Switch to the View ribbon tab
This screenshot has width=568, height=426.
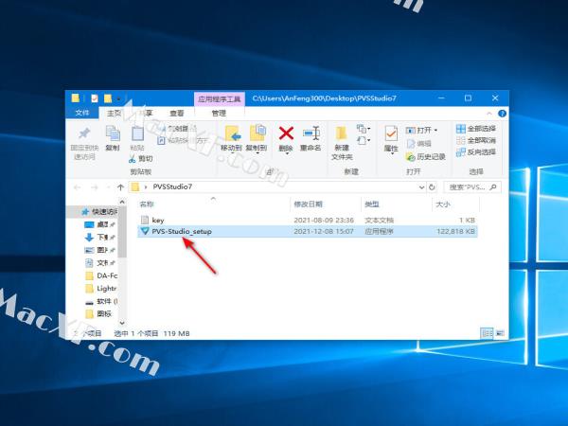[177, 113]
